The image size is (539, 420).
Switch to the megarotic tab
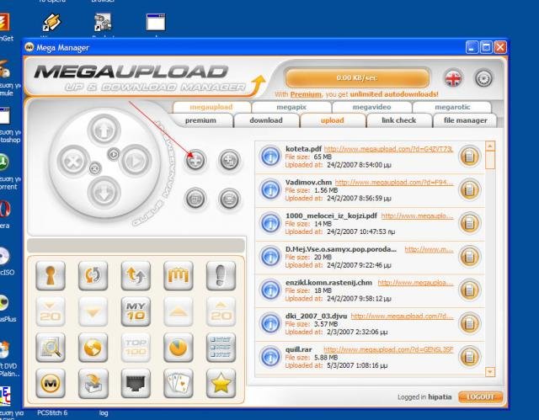[452, 107]
